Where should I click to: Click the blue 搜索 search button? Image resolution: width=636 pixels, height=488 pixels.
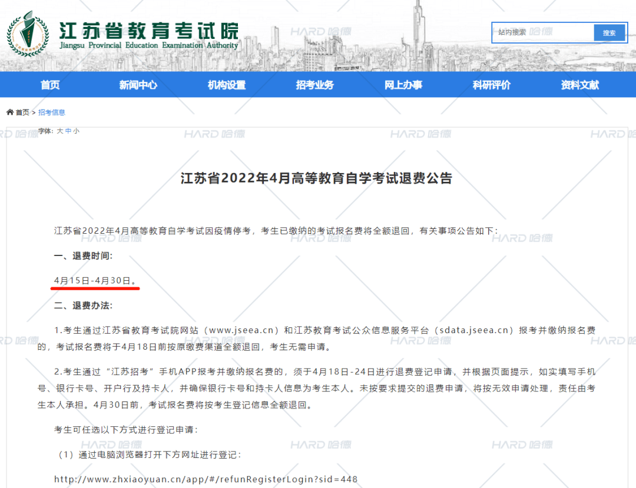(x=609, y=33)
